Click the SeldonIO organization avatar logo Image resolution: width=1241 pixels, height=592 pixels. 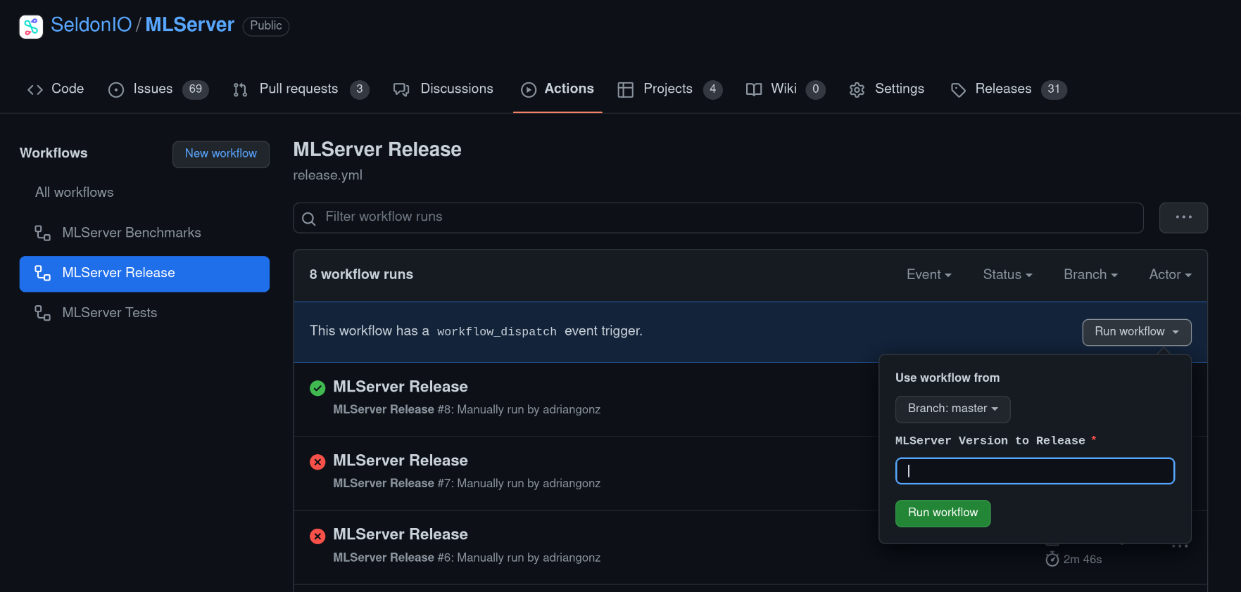pos(31,27)
